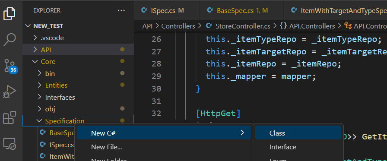Open the Extensions view
Viewport: 387px width, 161px height.
pos(10,117)
